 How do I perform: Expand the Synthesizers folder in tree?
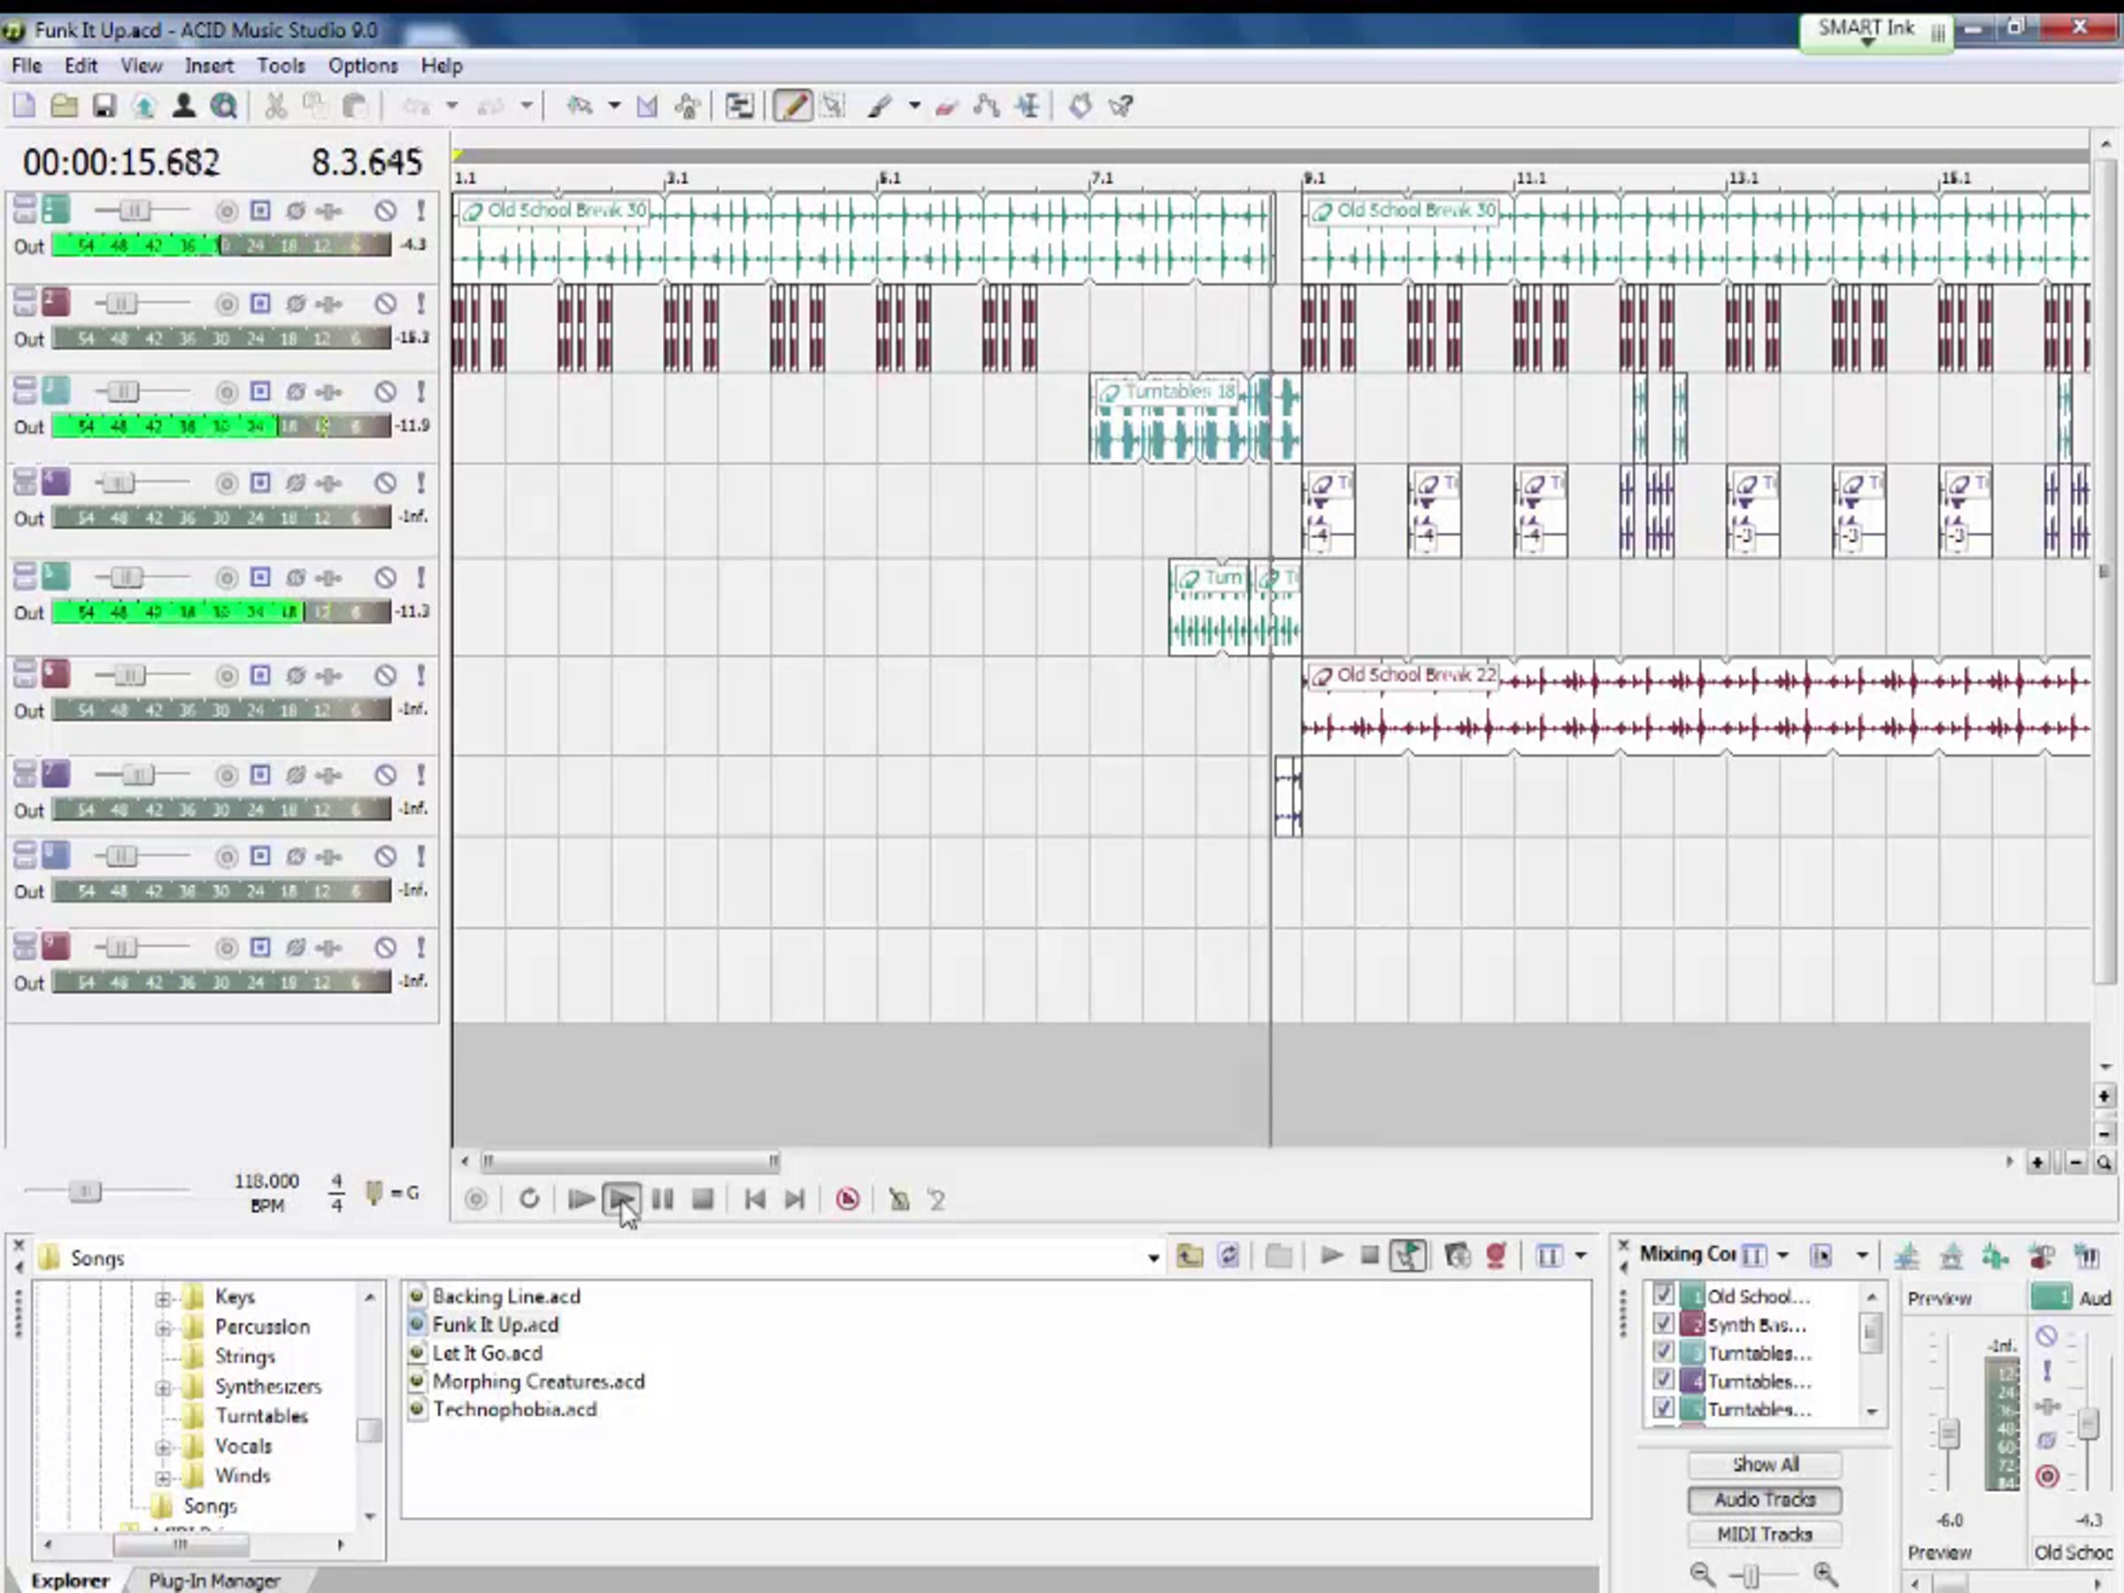tap(163, 1388)
